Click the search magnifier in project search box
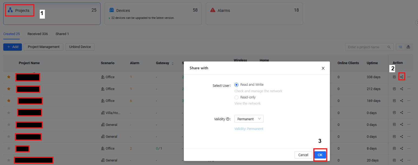Viewport: 418px width, 165px height. coord(389,47)
